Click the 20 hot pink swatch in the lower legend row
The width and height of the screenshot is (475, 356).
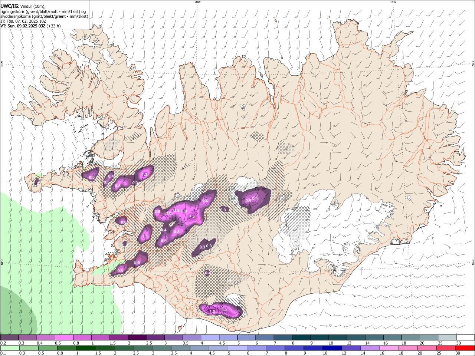427,348
